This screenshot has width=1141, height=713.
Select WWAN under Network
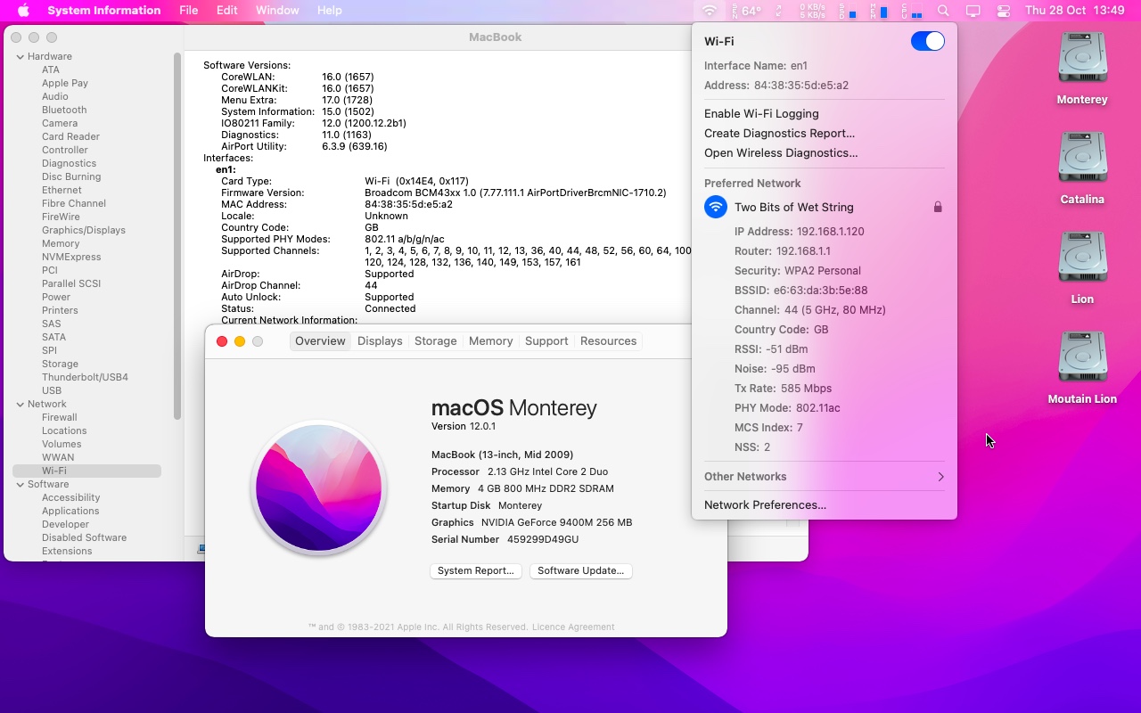click(58, 457)
